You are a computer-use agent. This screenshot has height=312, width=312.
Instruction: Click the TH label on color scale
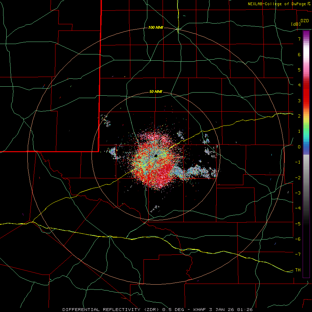298,270
